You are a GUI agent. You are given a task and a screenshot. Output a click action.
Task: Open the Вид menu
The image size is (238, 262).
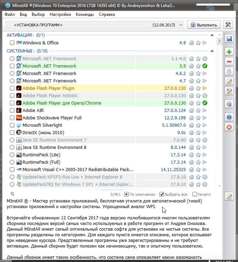23,14
